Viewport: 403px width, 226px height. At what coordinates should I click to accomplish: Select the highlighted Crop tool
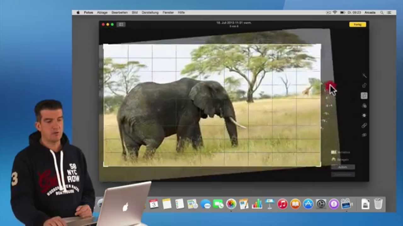coord(364,96)
